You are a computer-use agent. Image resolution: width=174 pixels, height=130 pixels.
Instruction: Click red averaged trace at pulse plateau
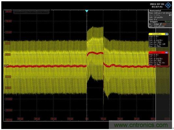point(95,53)
